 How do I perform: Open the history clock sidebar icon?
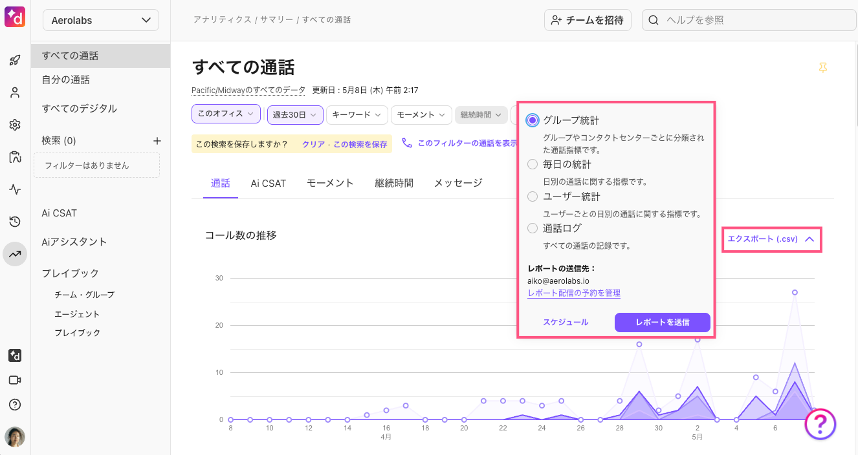pyautogui.click(x=15, y=222)
